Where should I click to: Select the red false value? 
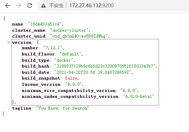tap(71, 78)
